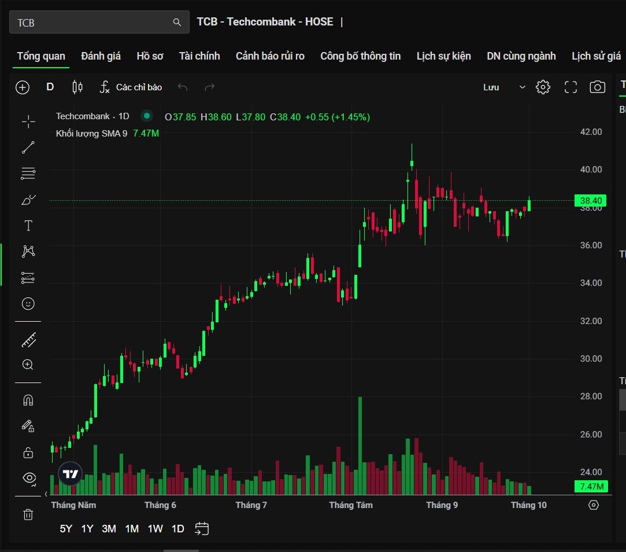This screenshot has height=552, width=626.
Task: Expand the Lưu save dropdown arrow
Action: (x=523, y=87)
